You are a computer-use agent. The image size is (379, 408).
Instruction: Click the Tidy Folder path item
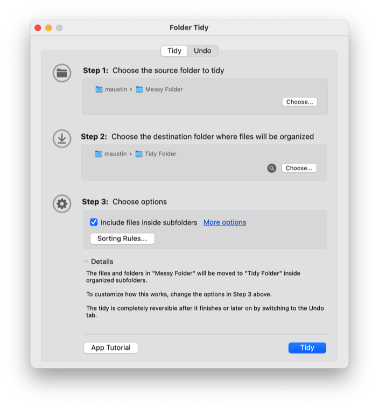(156, 154)
